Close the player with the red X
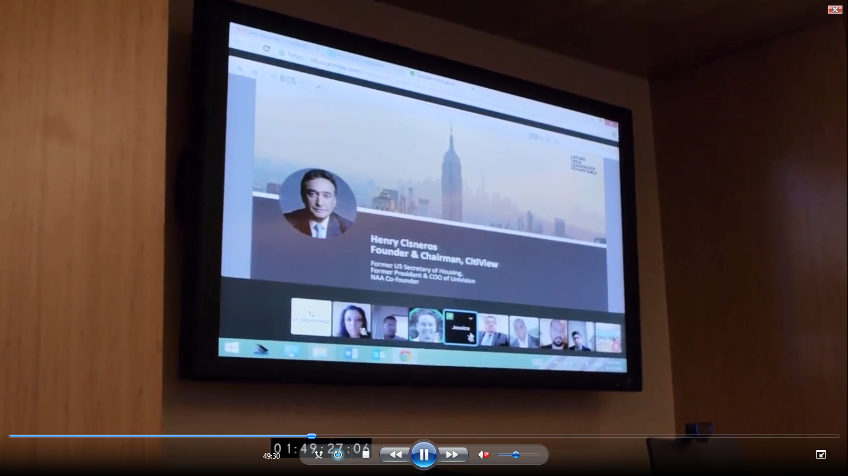Screen dimensions: 848x476 click(835, 9)
